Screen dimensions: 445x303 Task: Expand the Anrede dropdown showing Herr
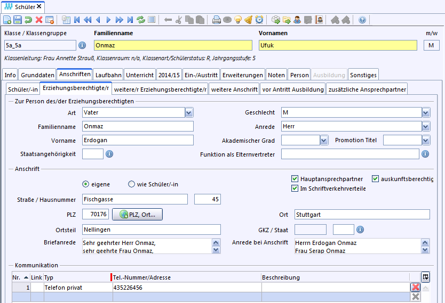(425, 127)
